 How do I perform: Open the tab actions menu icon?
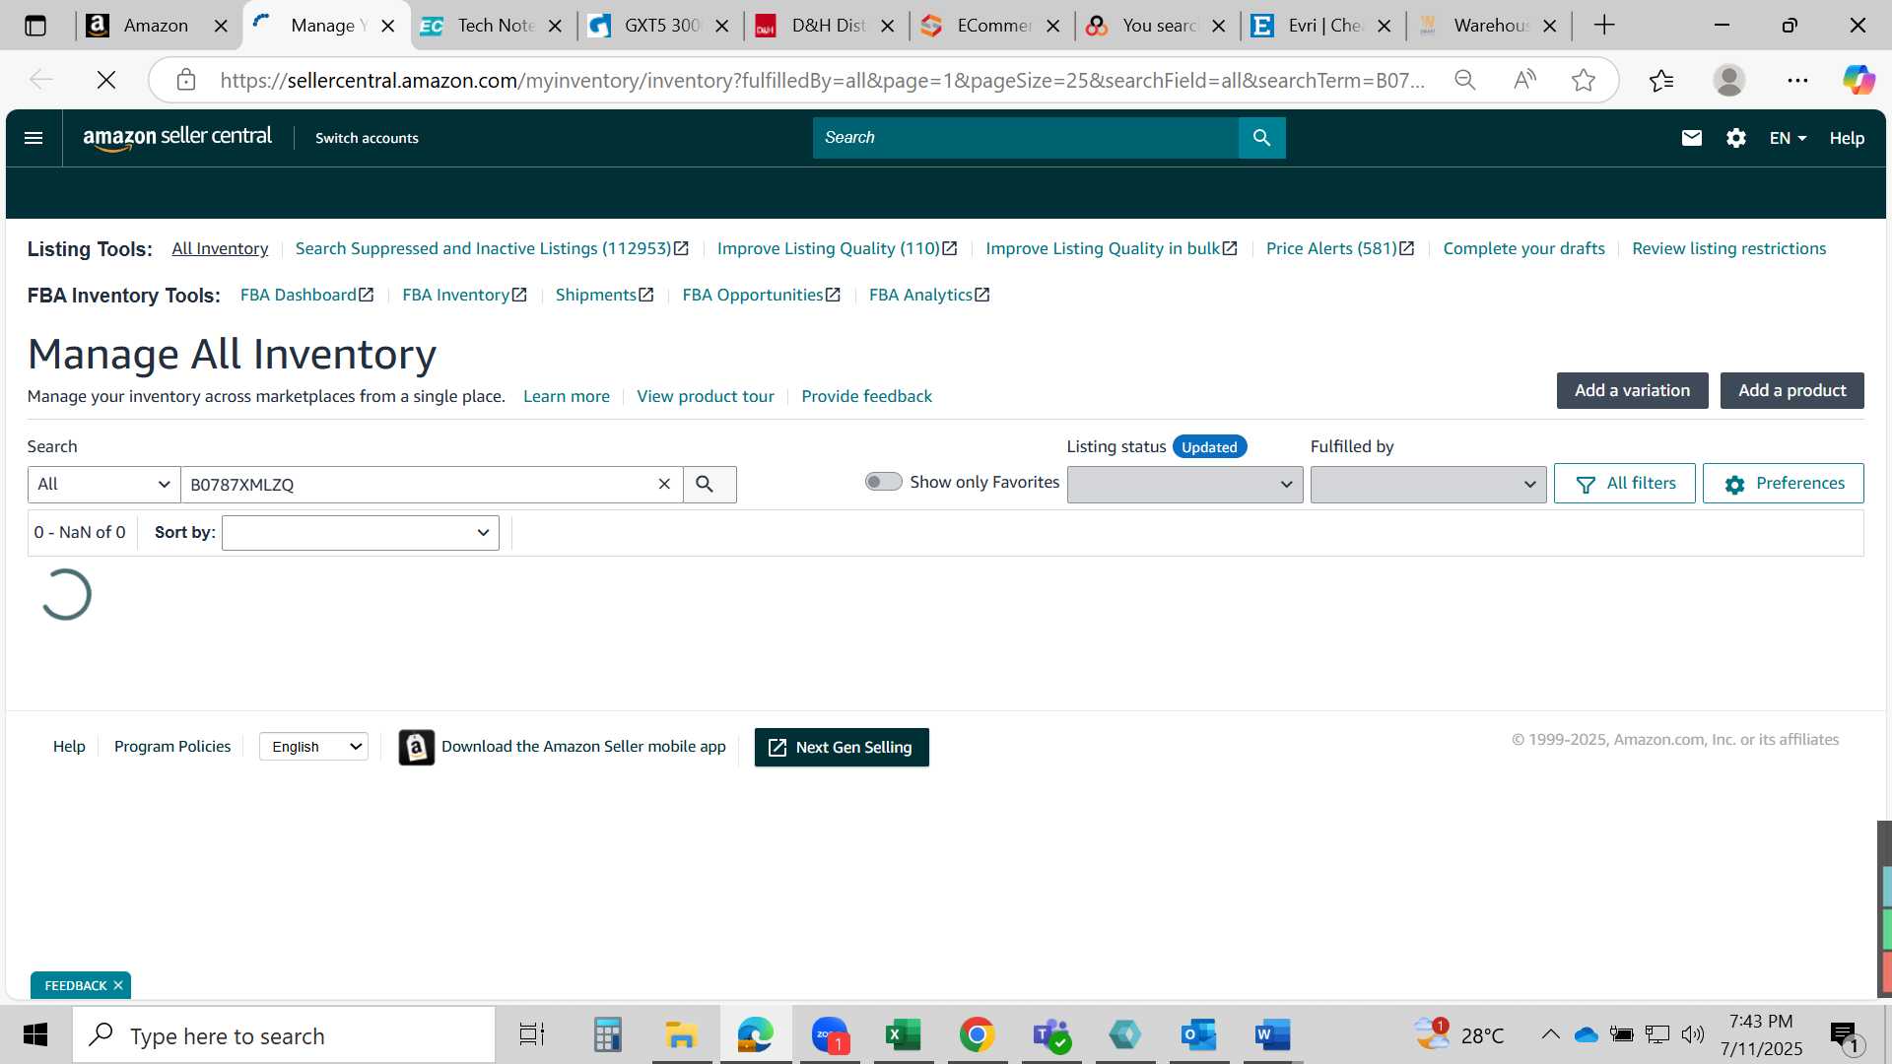(x=34, y=26)
